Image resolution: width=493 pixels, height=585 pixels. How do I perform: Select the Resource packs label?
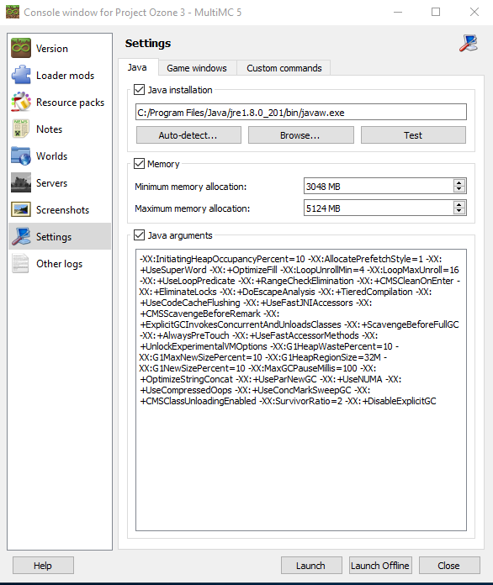(x=70, y=103)
